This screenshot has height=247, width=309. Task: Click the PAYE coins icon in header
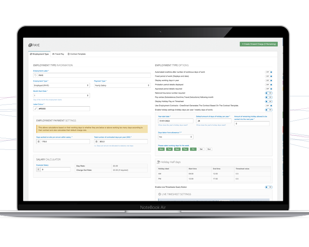30,45
